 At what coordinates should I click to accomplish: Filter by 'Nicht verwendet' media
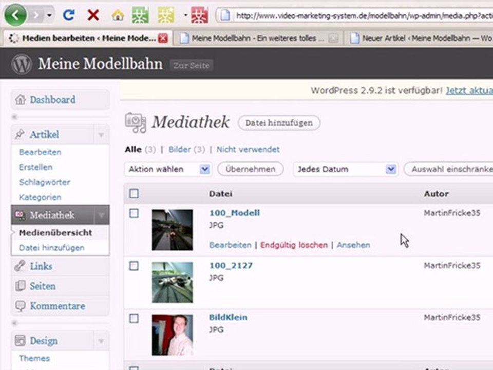[x=248, y=150]
